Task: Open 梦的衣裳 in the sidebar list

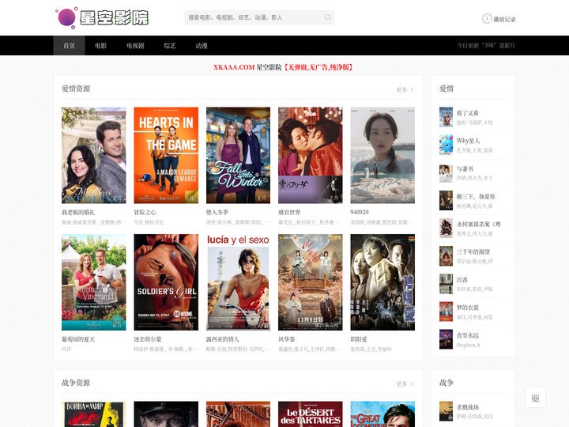Action: tap(467, 308)
